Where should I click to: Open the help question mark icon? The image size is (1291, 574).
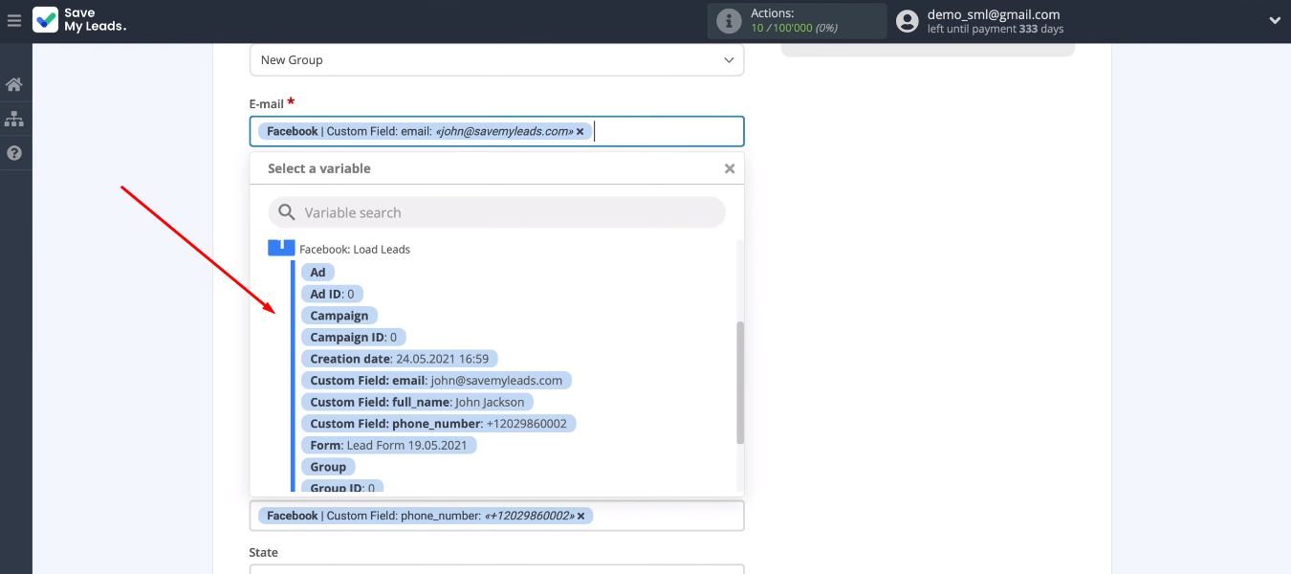14,153
